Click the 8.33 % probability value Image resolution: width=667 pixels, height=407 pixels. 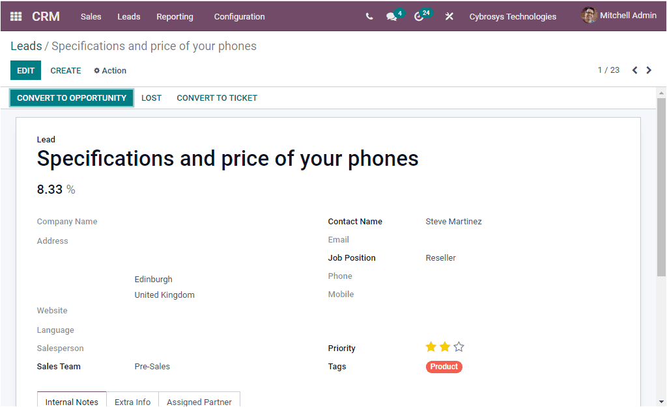click(x=50, y=189)
